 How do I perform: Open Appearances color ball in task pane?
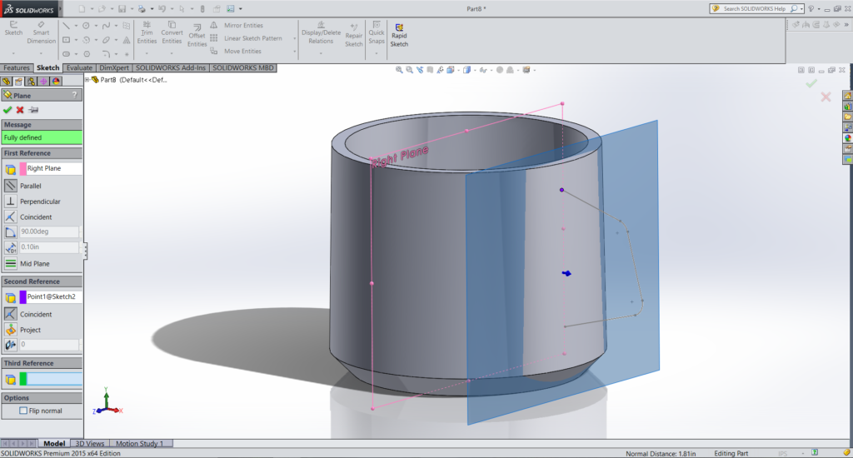pyautogui.click(x=847, y=138)
